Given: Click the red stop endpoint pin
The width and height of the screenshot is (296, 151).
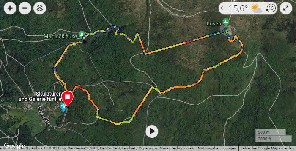Looking at the screenshot, I should 68,98.
